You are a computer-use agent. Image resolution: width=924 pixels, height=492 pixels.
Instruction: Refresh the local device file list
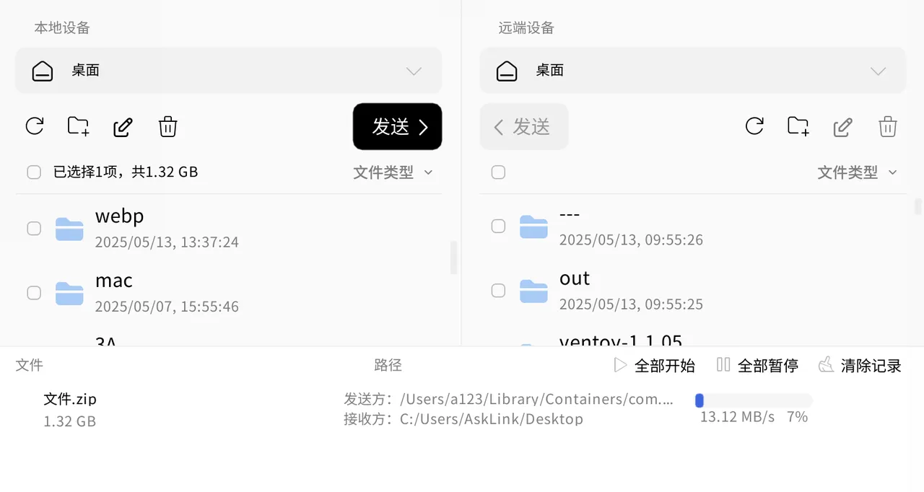[35, 126]
